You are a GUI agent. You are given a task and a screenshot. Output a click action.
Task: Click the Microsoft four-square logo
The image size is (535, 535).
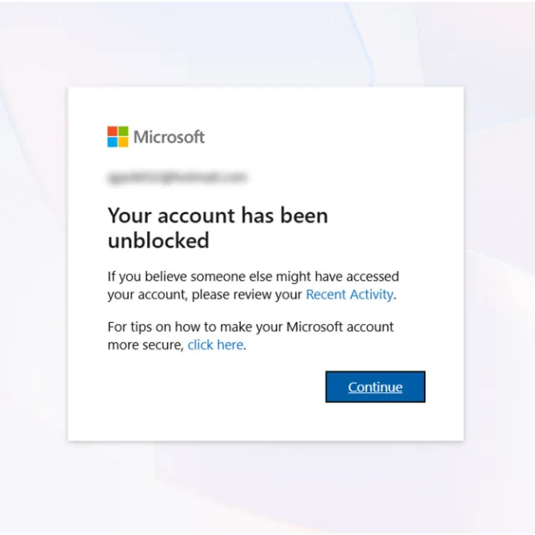coord(118,137)
